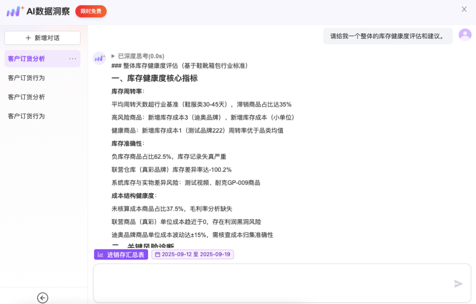Click the AI数据洞察 logo icon
Image resolution: width=476 pixels, height=304 pixels.
point(14,11)
